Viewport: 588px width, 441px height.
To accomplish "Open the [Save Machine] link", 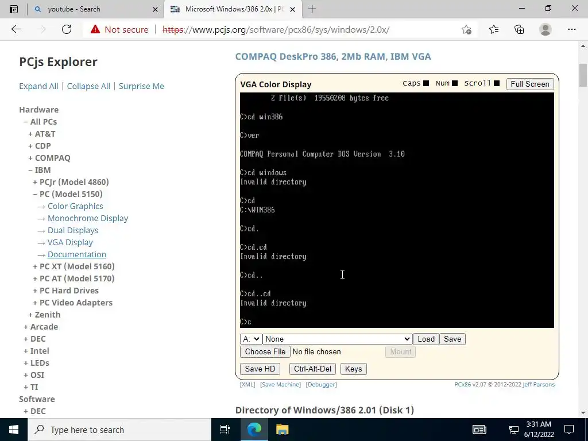I will (x=280, y=384).
